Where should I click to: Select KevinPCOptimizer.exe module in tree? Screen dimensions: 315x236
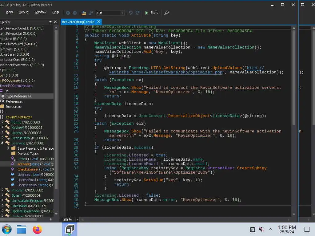[16, 86]
